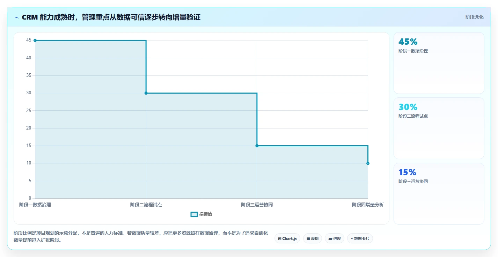Click the data point at value 10
This screenshot has width=498, height=257.
pos(368,163)
